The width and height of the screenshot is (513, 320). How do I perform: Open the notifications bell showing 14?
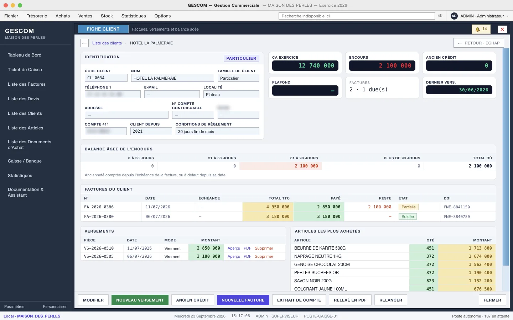tap(481, 29)
